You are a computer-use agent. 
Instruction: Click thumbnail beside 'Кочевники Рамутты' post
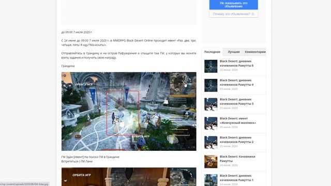click(x=210, y=162)
